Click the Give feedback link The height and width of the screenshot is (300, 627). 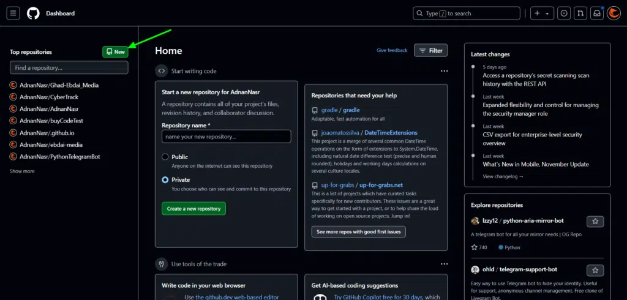[x=392, y=50]
